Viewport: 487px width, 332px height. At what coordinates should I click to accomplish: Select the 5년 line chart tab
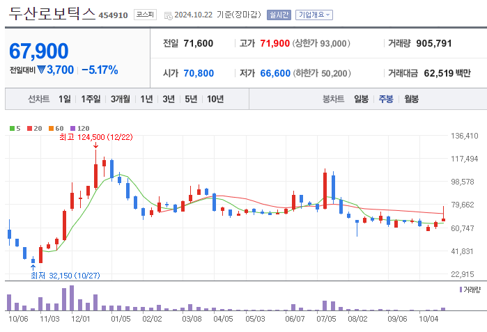point(191,99)
